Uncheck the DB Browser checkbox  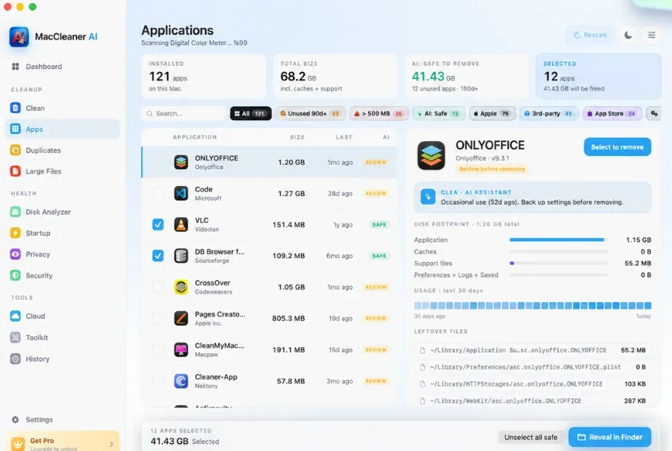(157, 256)
